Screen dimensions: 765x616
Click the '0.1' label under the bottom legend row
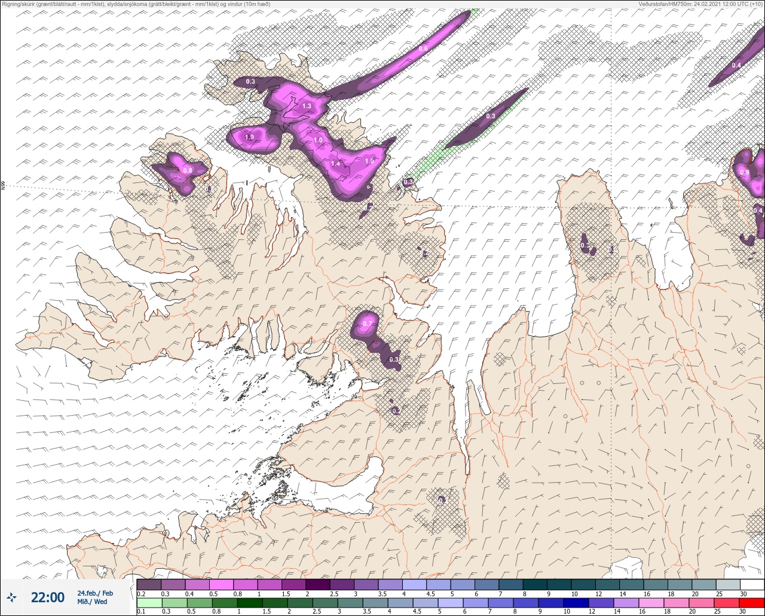[141, 612]
